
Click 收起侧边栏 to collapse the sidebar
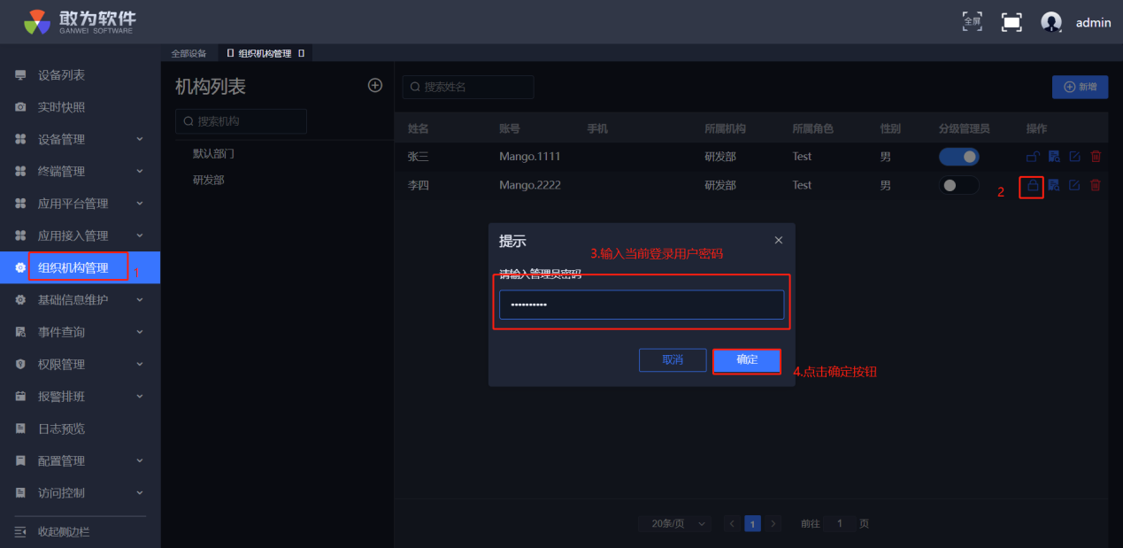click(64, 531)
